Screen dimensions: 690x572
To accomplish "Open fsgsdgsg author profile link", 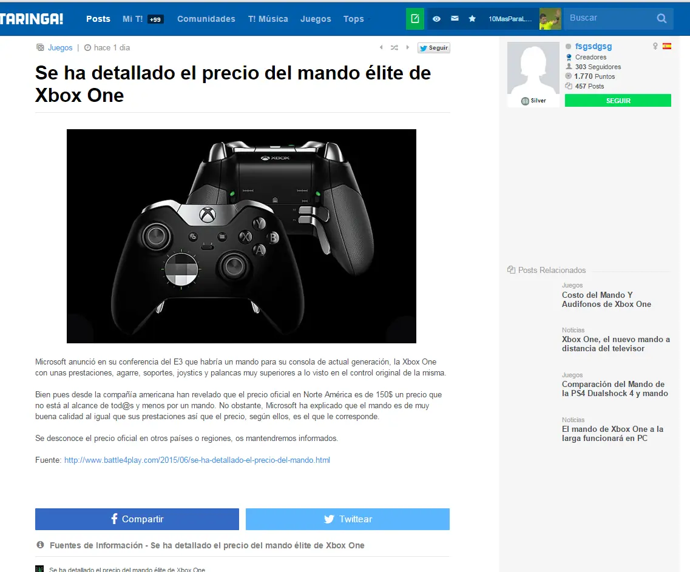I will click(593, 46).
